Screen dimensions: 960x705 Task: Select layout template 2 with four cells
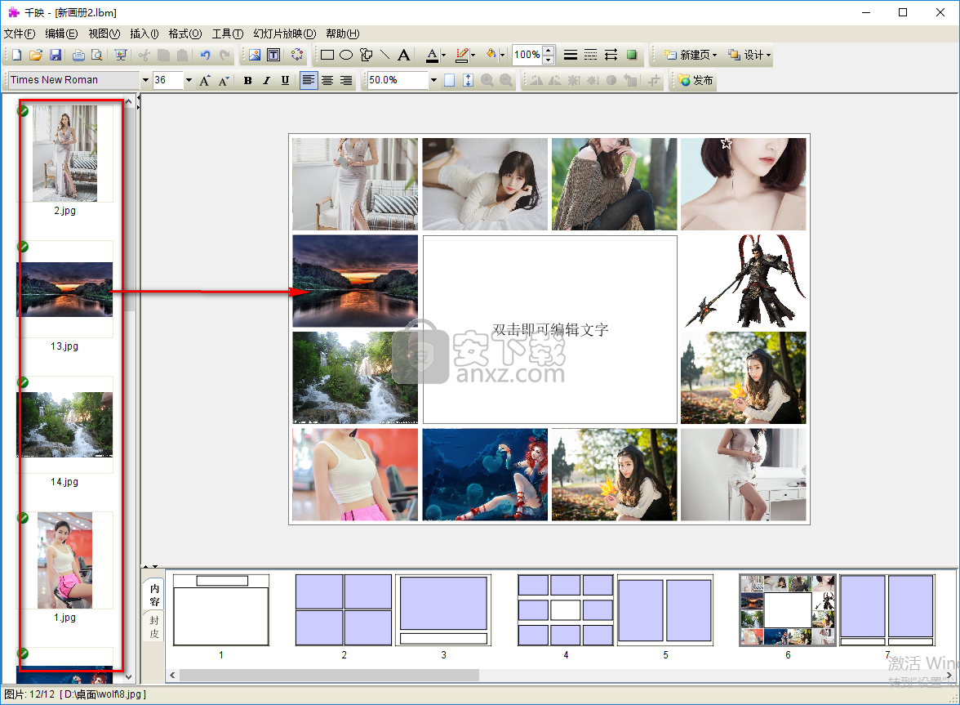tap(344, 609)
